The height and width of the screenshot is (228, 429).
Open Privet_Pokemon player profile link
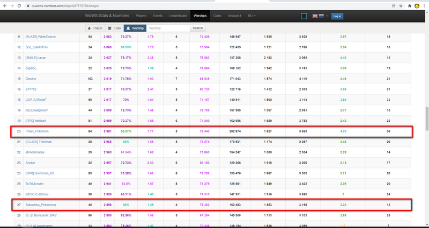(36, 131)
